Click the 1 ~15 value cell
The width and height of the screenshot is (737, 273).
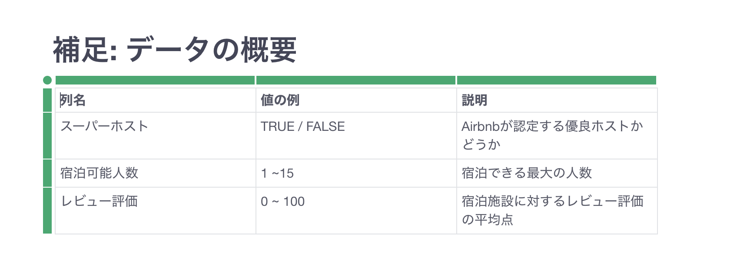(x=356, y=173)
